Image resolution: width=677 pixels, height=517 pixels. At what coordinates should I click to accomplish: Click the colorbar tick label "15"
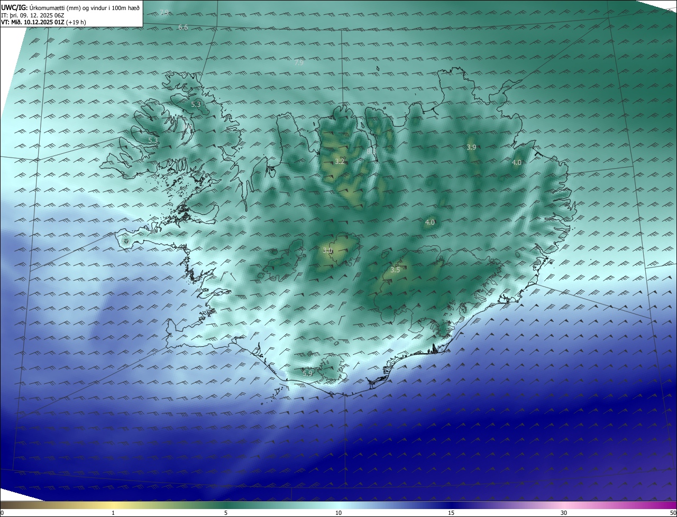pyautogui.click(x=451, y=513)
